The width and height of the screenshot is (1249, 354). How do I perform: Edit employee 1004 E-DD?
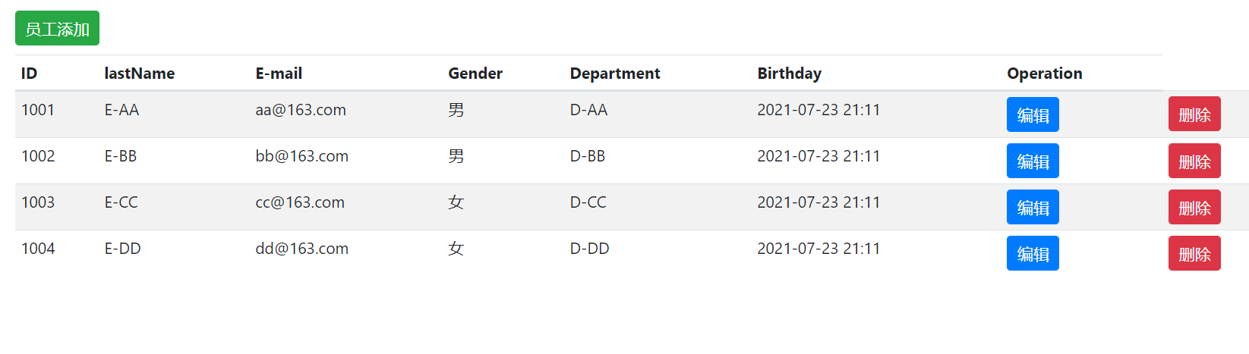click(x=1033, y=253)
